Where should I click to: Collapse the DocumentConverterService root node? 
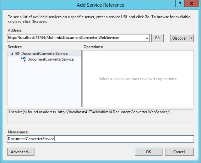(12, 53)
